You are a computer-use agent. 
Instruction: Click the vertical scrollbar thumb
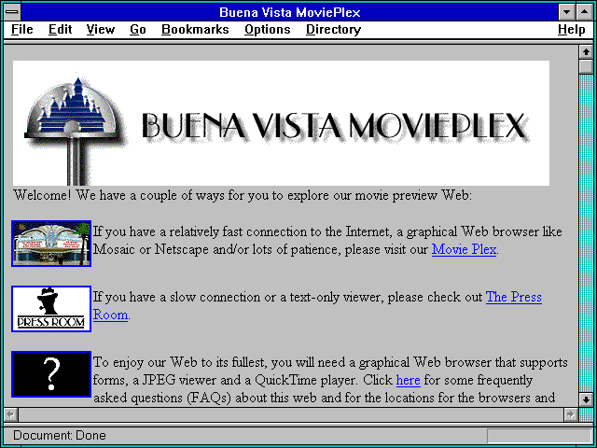tap(586, 66)
